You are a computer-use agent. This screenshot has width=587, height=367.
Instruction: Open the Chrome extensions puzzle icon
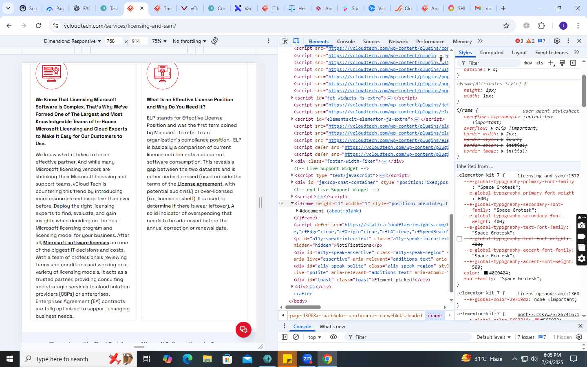541,26
